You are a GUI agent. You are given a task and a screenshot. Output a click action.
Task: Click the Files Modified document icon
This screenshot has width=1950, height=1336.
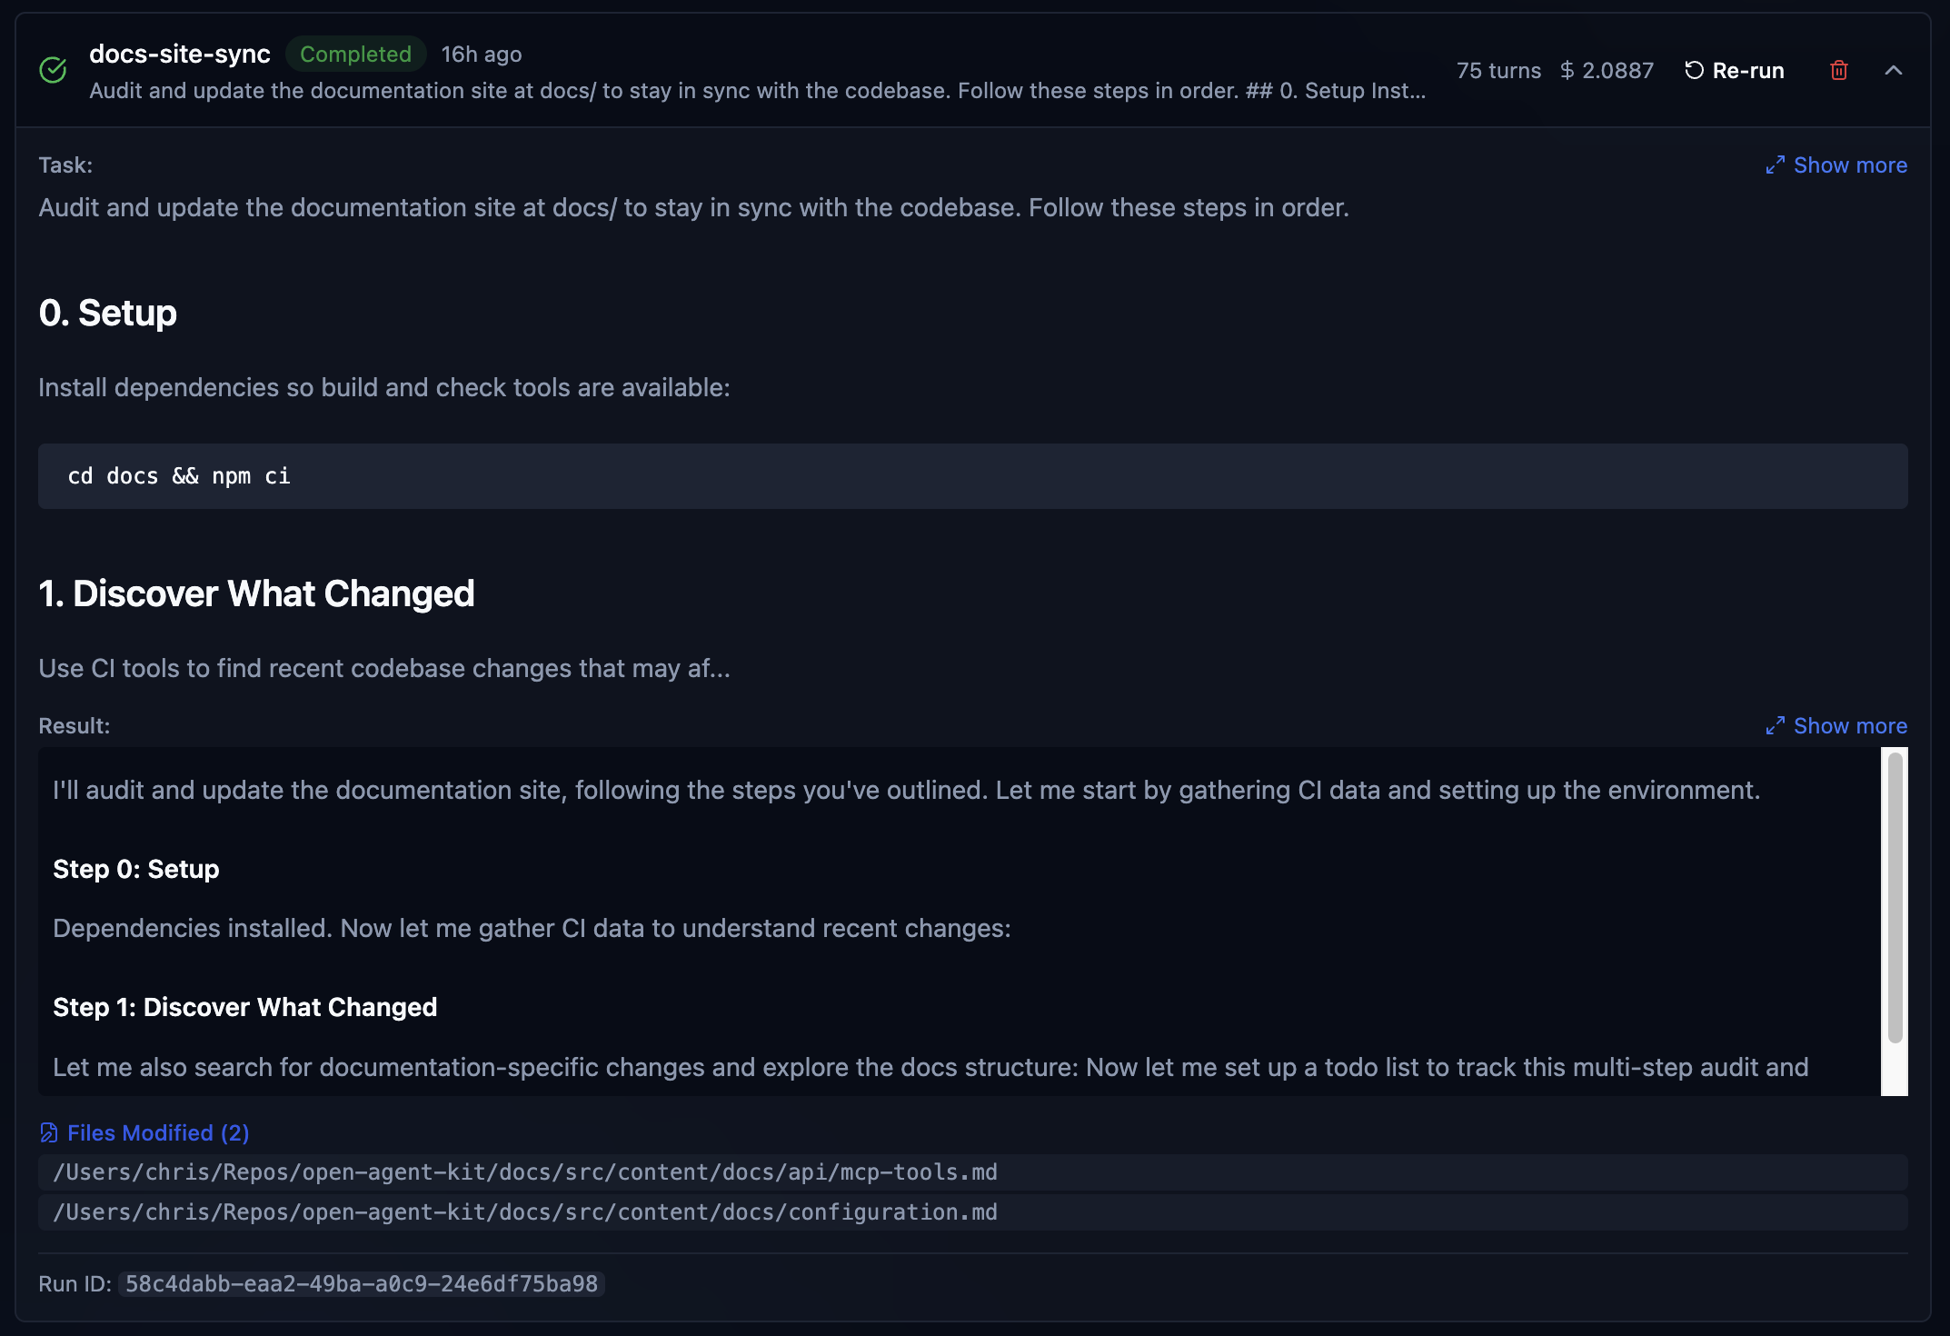click(x=49, y=1132)
